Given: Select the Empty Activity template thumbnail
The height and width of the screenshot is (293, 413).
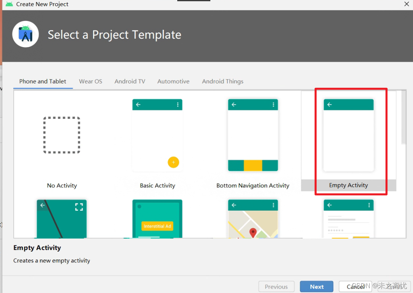Looking at the screenshot, I should click(x=349, y=135).
